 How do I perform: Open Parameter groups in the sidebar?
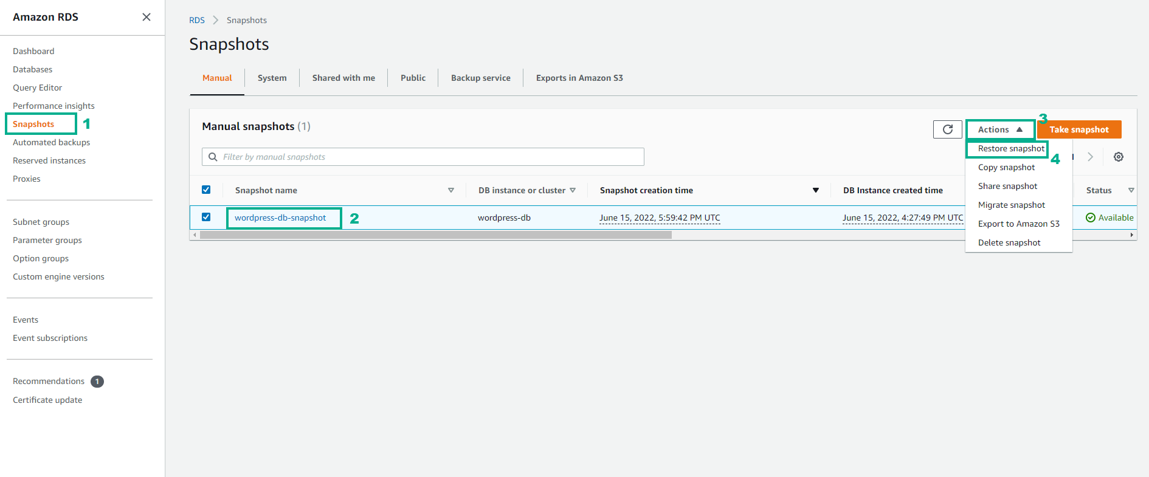click(47, 240)
